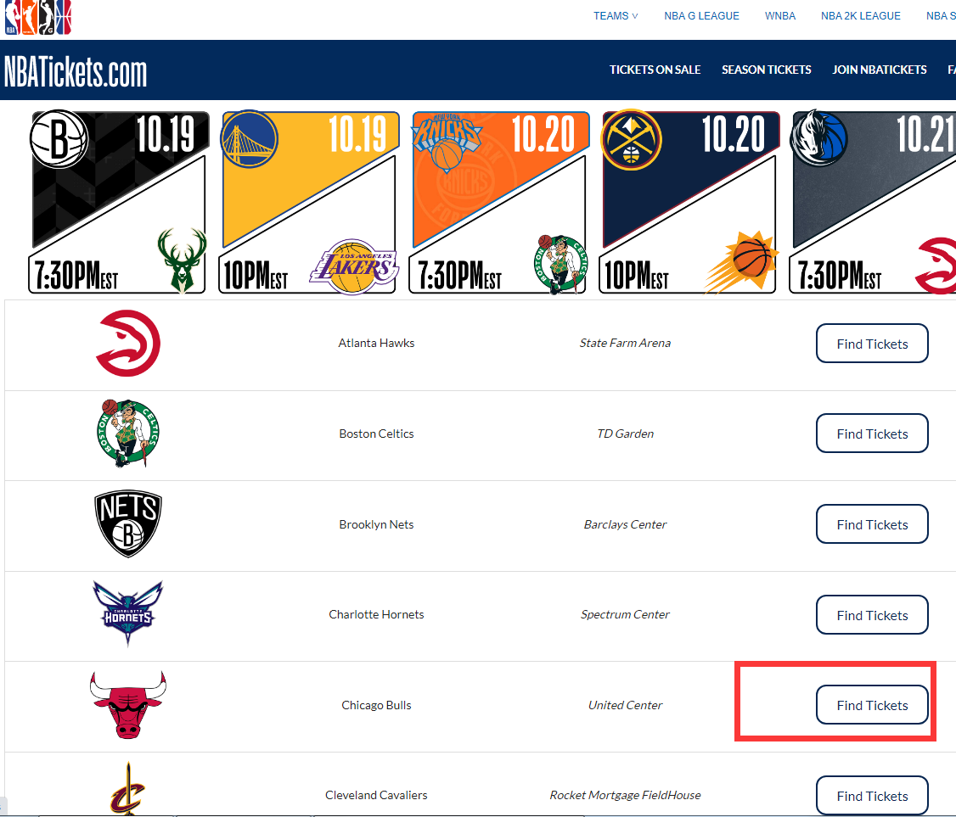Click Brooklyn Nets logo on 10.19 card
This screenshot has height=817, width=956.
click(59, 139)
